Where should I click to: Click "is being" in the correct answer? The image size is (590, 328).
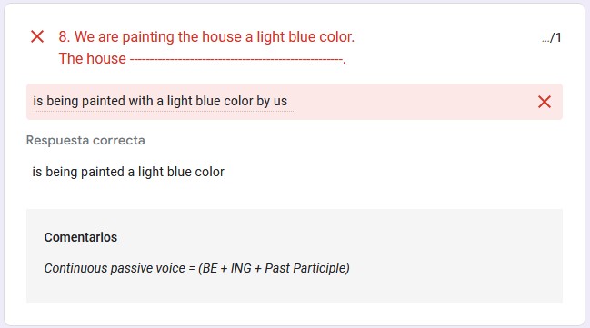click(55, 173)
